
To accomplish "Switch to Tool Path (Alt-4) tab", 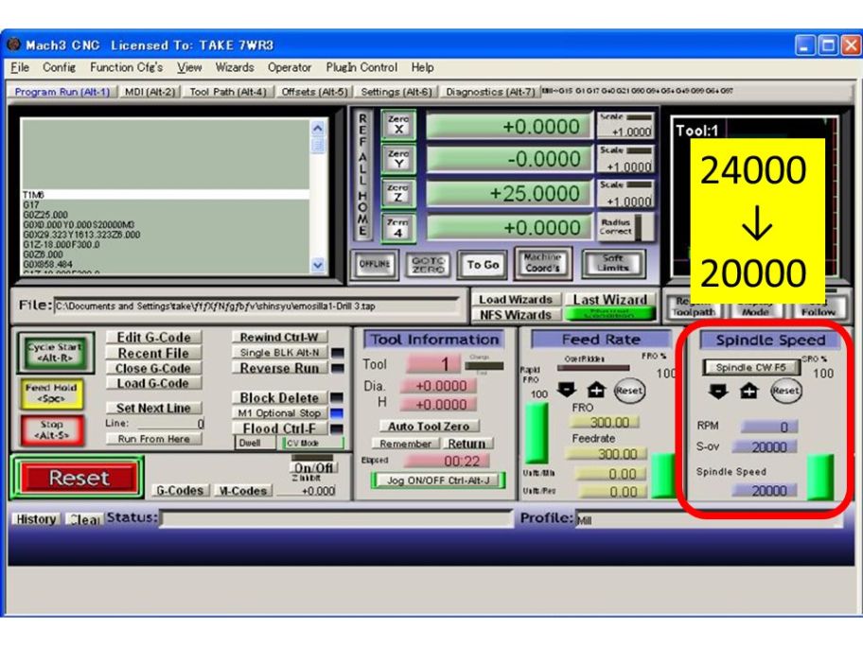I will click(x=228, y=92).
